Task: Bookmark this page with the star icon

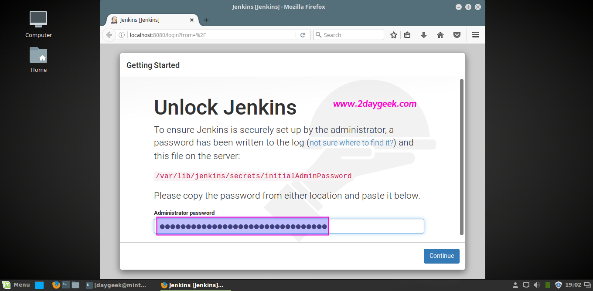Action: click(394, 35)
